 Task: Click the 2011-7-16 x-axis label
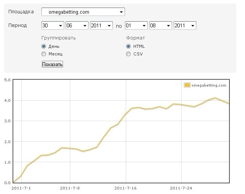pos(125,188)
